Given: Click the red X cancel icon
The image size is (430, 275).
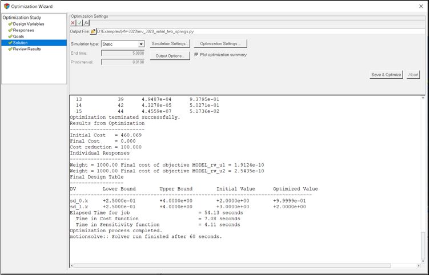Looking at the screenshot, I should pos(73,23).
